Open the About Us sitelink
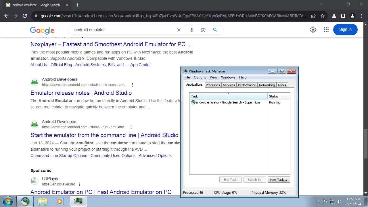Image resolution: width=368 pixels, height=207 pixels. pyautogui.click(x=39, y=65)
